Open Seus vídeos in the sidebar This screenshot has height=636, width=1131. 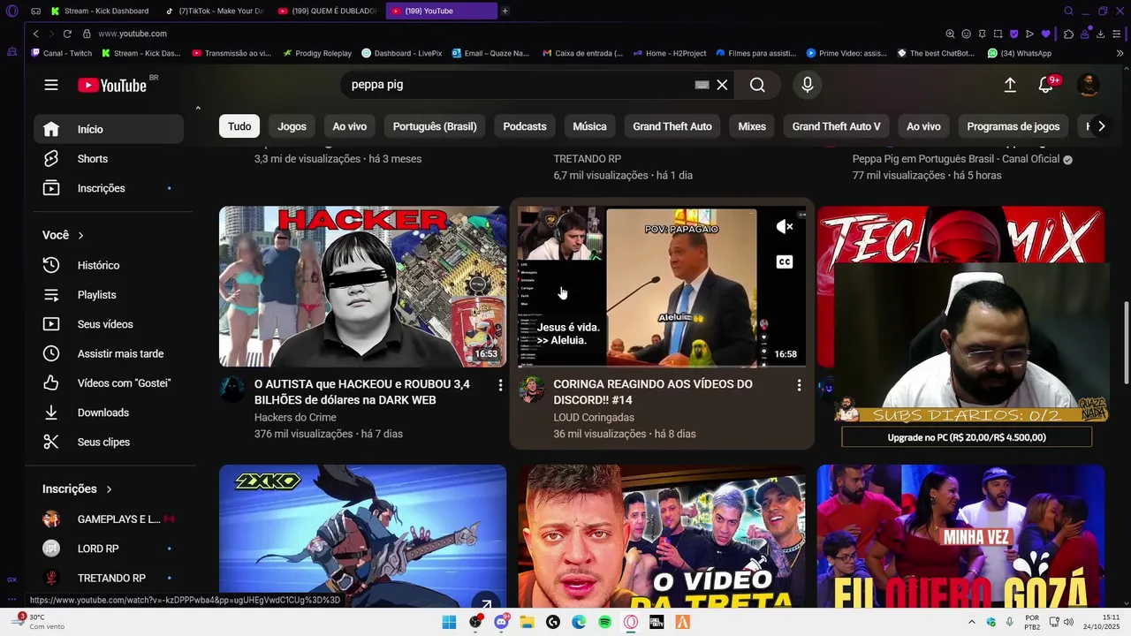coord(109,324)
